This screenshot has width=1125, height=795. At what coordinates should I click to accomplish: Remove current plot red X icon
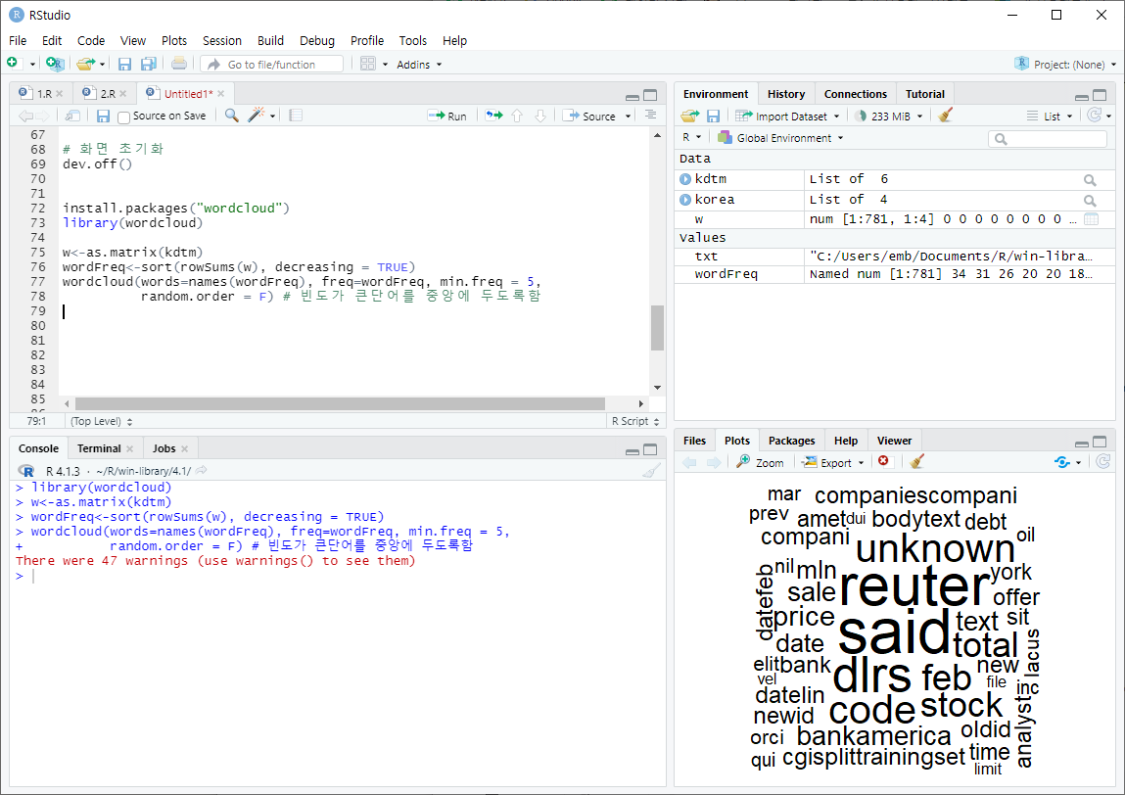[883, 461]
